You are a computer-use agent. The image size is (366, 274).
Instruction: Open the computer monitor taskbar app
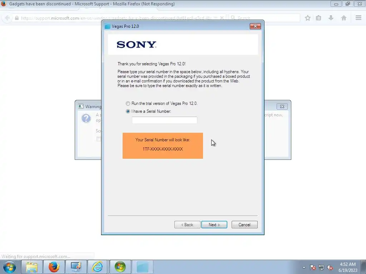76,267
